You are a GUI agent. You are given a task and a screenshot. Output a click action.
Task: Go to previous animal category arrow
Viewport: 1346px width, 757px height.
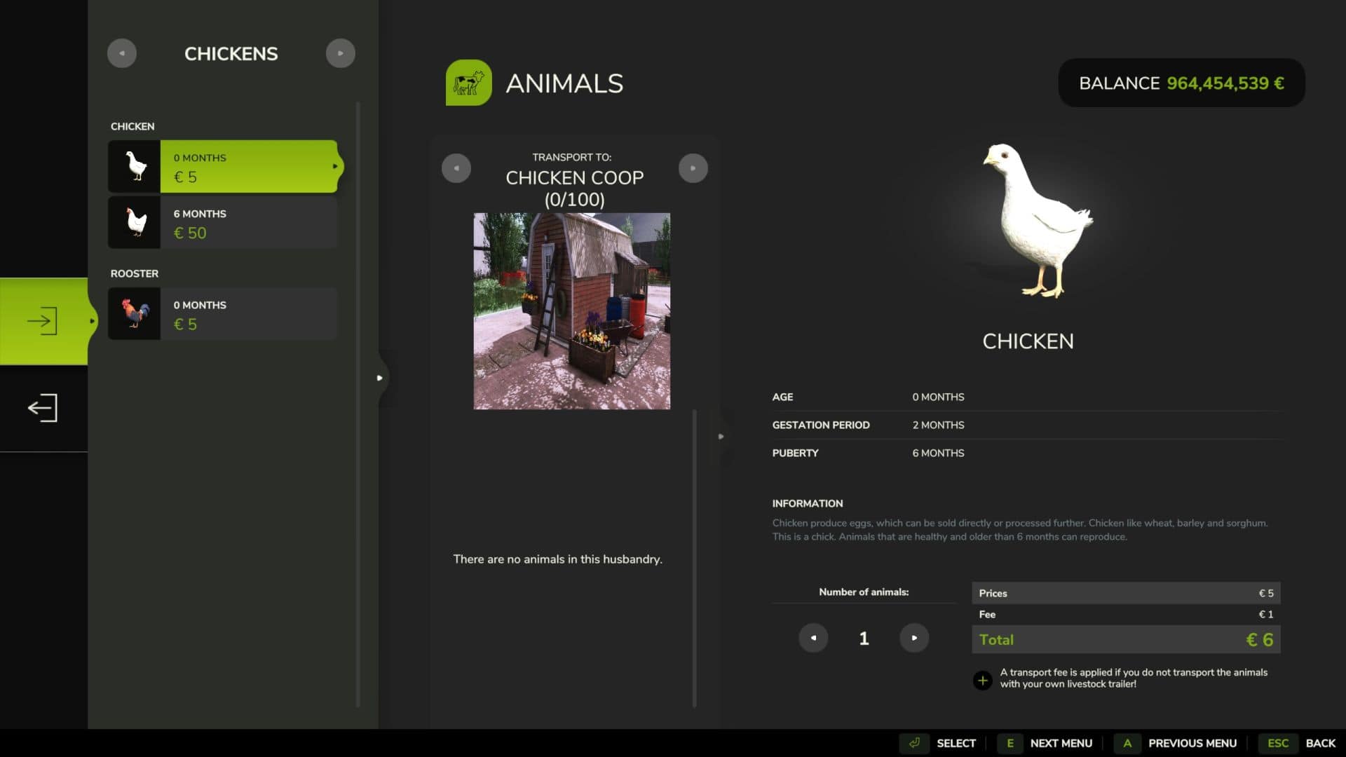click(x=122, y=53)
